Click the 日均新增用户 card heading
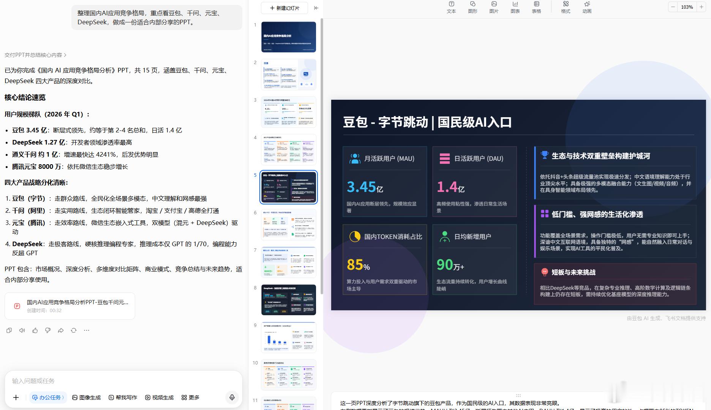 point(472,237)
